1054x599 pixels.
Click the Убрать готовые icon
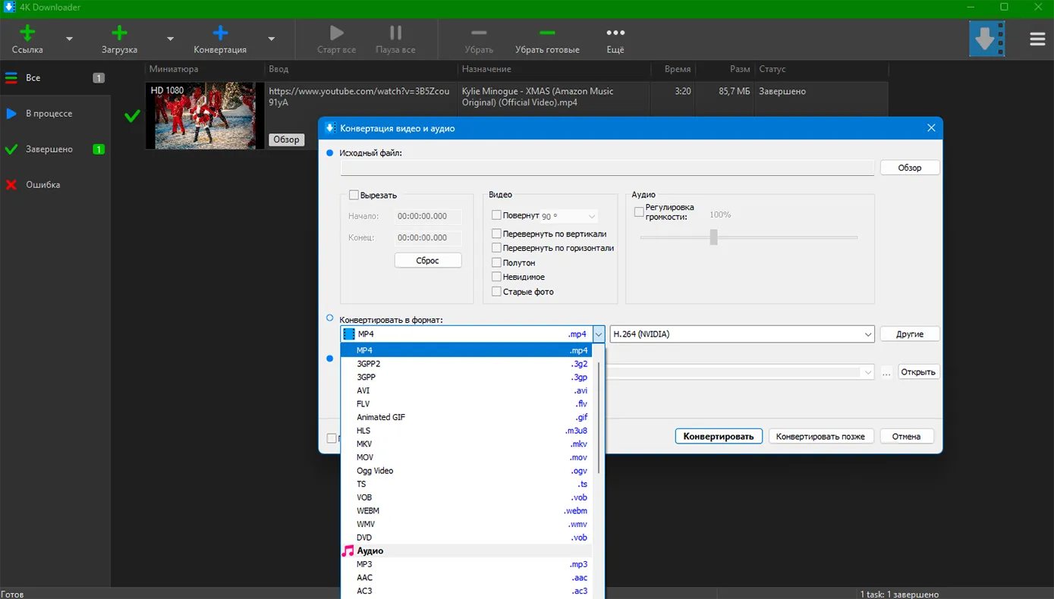pyautogui.click(x=547, y=32)
